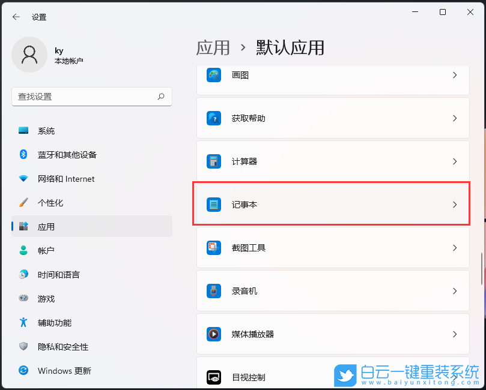Screen dimensions: 486x390
Task: Click the 系统 monitor icon in sidebar
Action: (23, 130)
